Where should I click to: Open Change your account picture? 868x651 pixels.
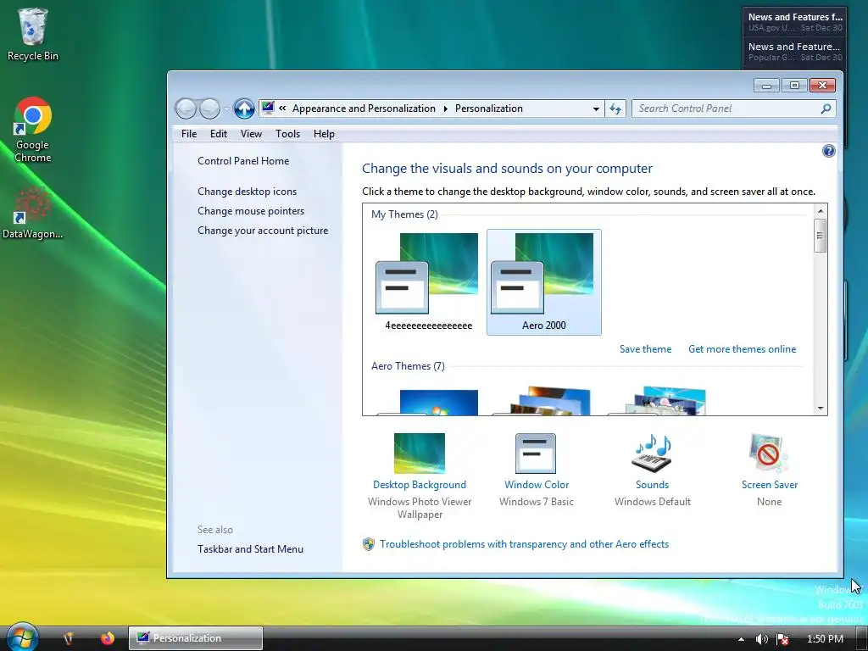263,231
